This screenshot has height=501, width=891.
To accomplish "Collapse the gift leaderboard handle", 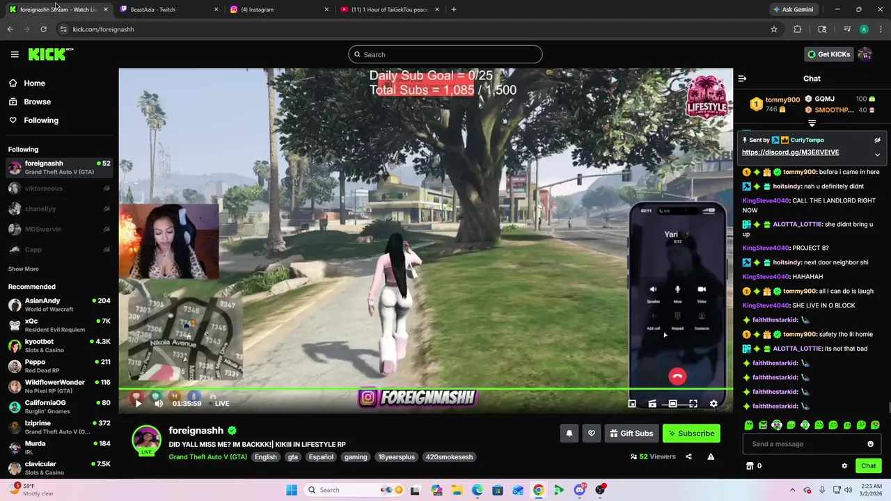I will (x=812, y=123).
